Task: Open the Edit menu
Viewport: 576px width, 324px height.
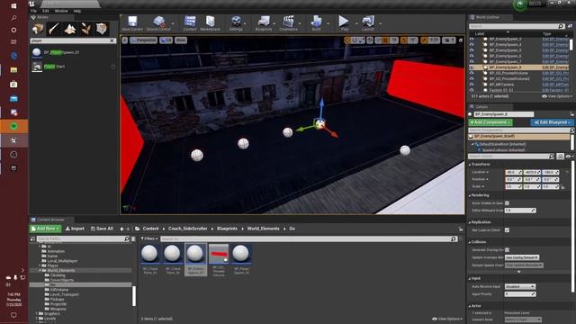Action: 45,11
